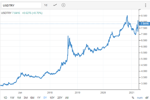Click the 8.500 price axis label
This screenshot has height=100, width=150.
coord(144,16)
